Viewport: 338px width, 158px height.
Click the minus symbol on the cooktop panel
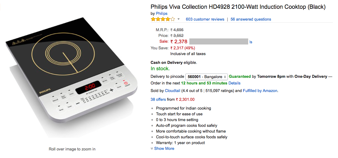[x=78, y=103]
